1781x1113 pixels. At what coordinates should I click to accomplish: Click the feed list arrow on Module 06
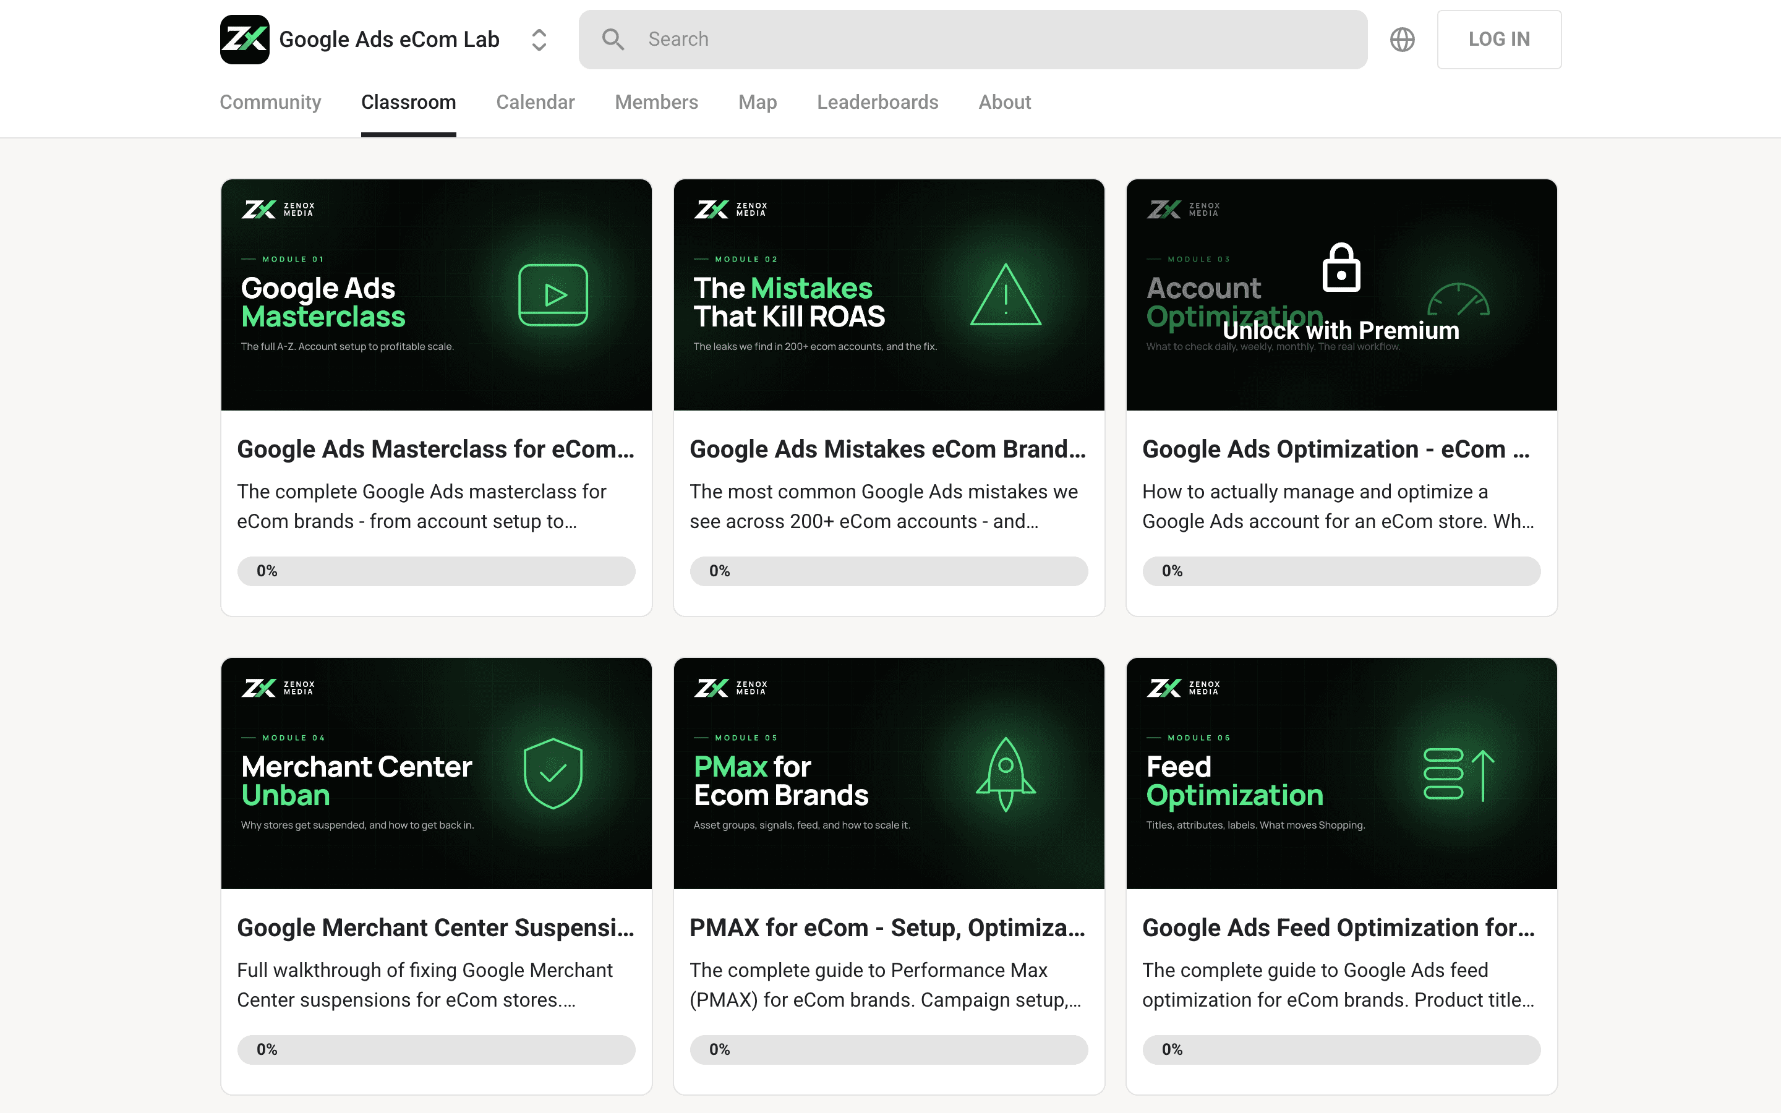pos(1459,774)
